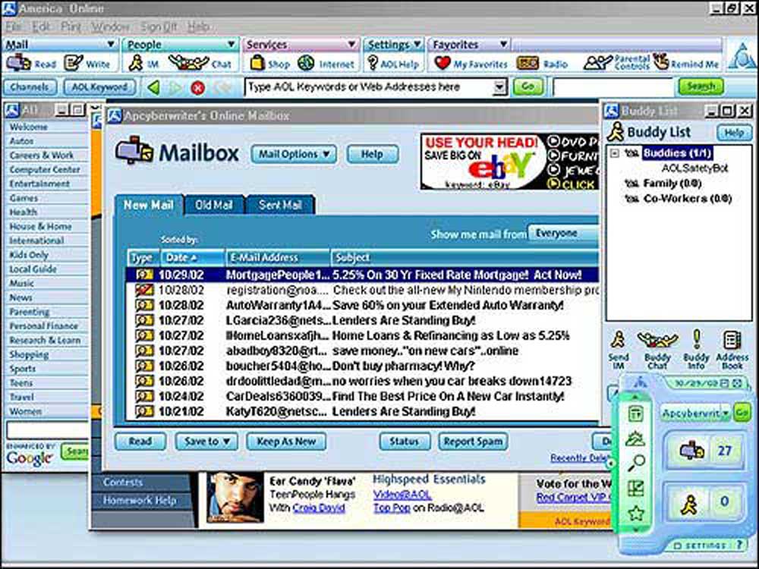The image size is (759, 569).
Task: Click buddy figure icon in companion panel
Action: click(x=689, y=505)
